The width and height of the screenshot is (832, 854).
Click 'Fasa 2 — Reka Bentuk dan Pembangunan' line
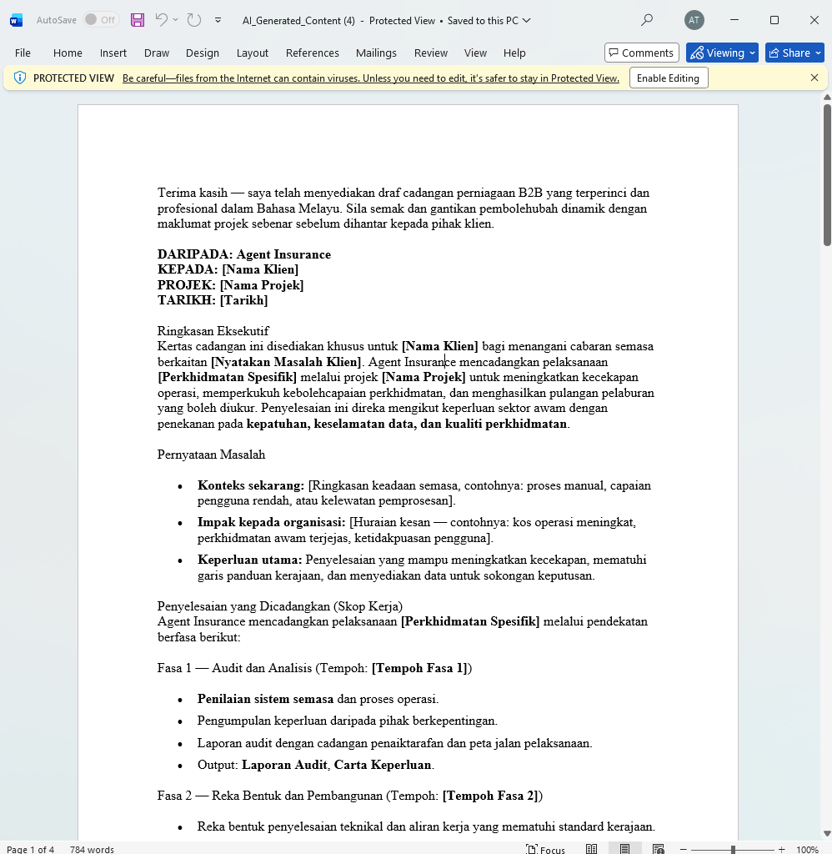[350, 796]
